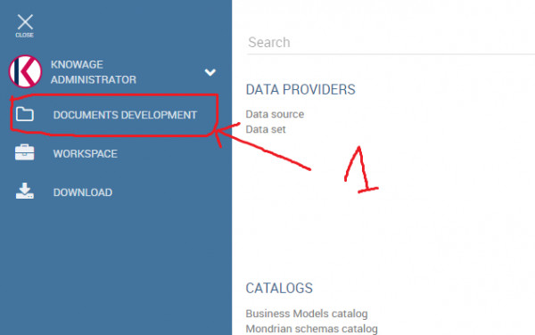Viewport: 535px width, 335px height.
Task: Click the underline below the Search placeholder
Action: pyautogui.click(x=391, y=53)
